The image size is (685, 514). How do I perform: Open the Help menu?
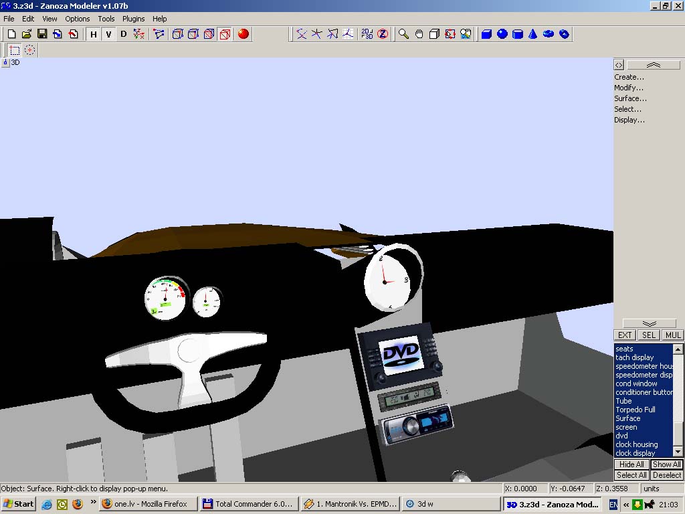159,19
